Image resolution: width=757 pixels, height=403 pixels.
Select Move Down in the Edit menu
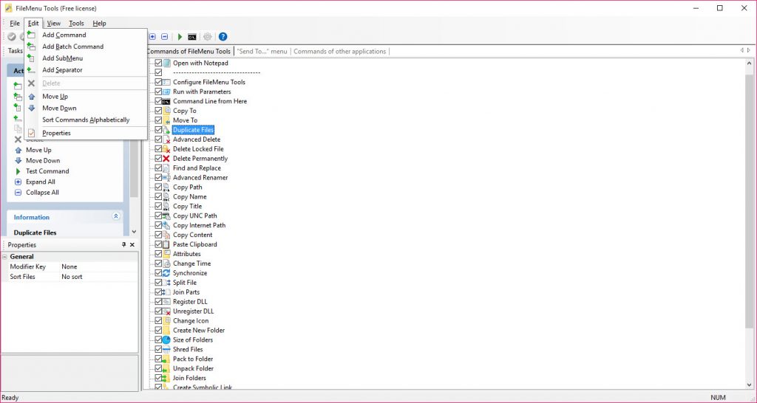pyautogui.click(x=59, y=108)
